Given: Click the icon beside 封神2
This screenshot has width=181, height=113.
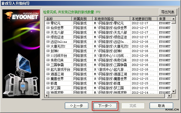Looking at the screenshot, I should (48, 51).
